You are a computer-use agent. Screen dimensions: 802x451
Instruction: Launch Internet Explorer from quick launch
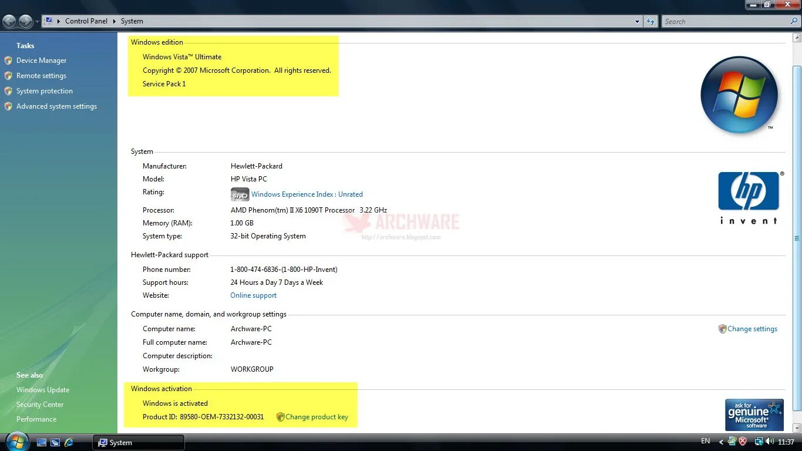click(x=69, y=442)
